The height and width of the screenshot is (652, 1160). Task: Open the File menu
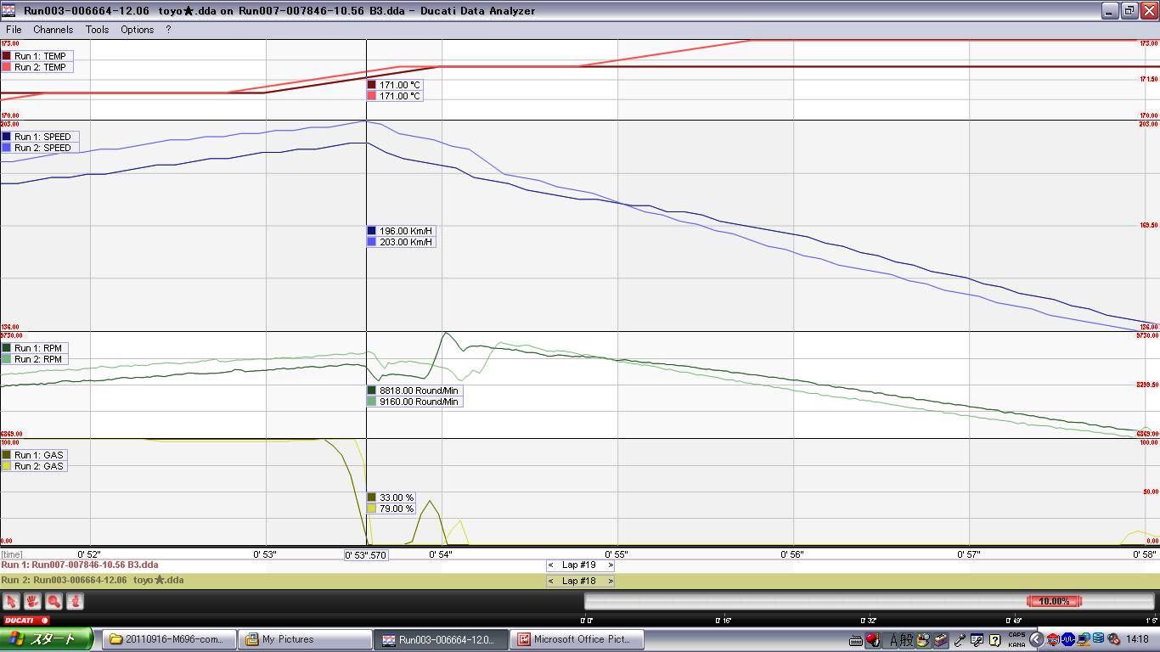coord(14,29)
